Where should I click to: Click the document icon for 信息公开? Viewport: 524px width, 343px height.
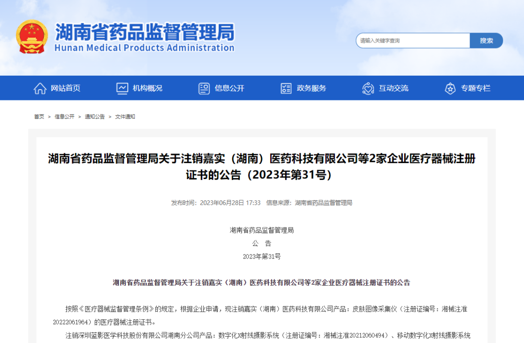point(204,88)
